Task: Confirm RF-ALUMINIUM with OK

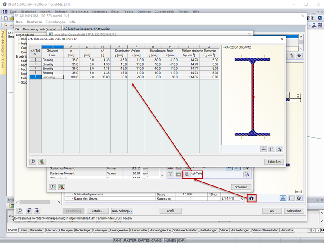Action: point(272,211)
